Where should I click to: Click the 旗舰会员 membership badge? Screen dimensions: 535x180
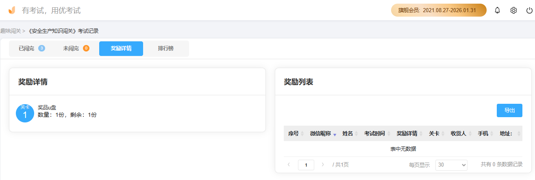click(x=439, y=10)
